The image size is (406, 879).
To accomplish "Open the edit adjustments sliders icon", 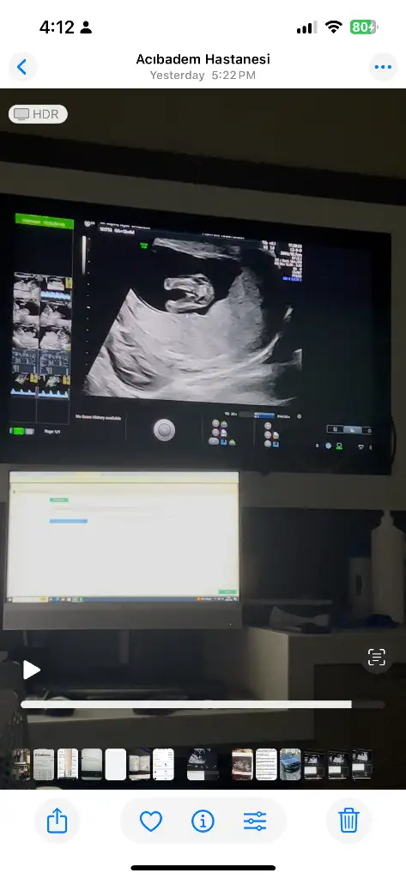I will (255, 821).
